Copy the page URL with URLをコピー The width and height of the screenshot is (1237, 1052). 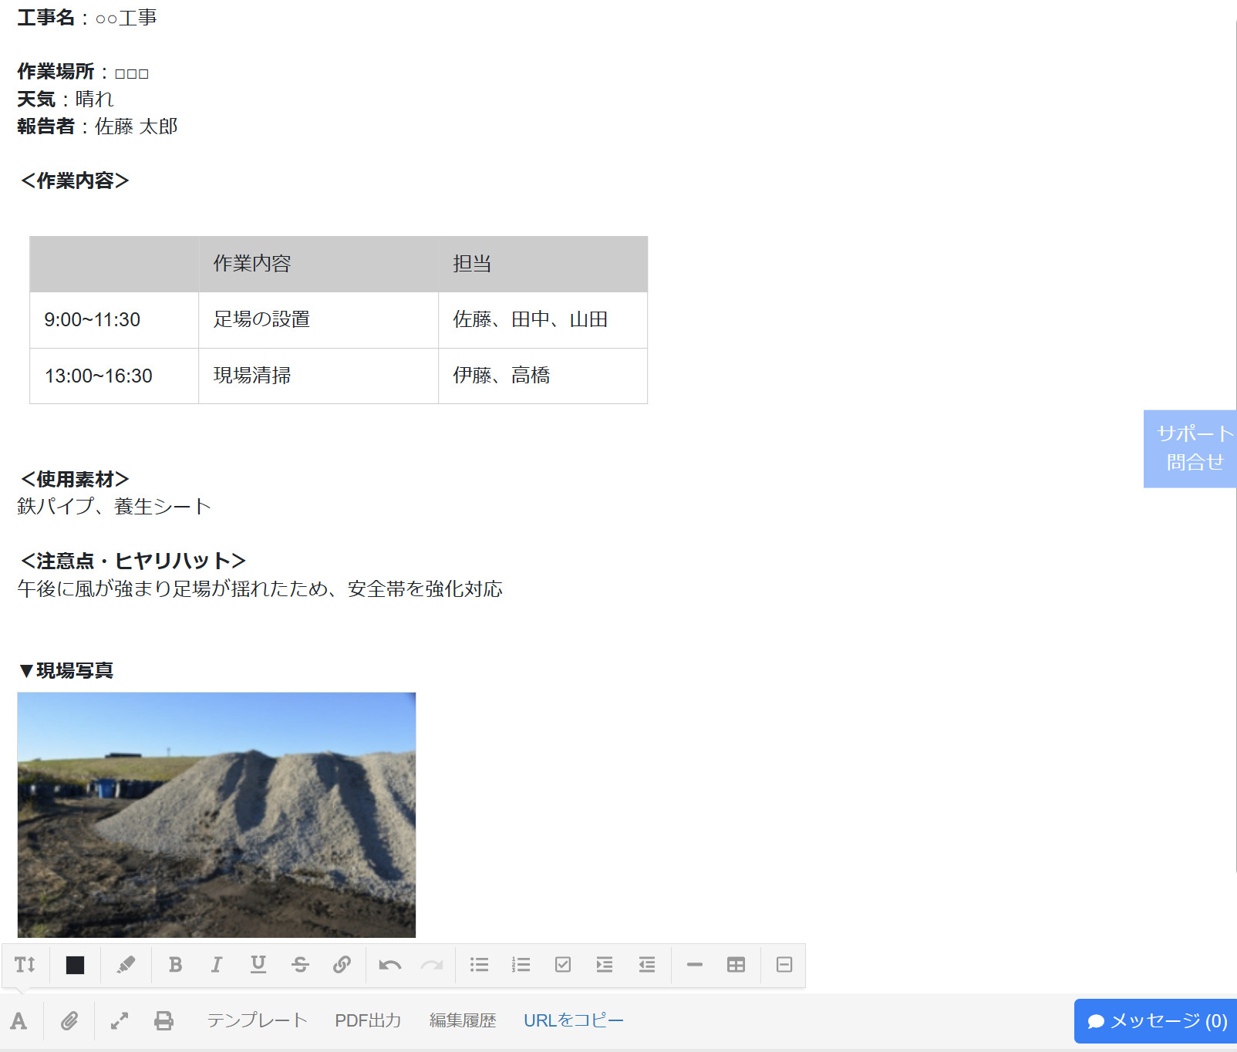573,1020
